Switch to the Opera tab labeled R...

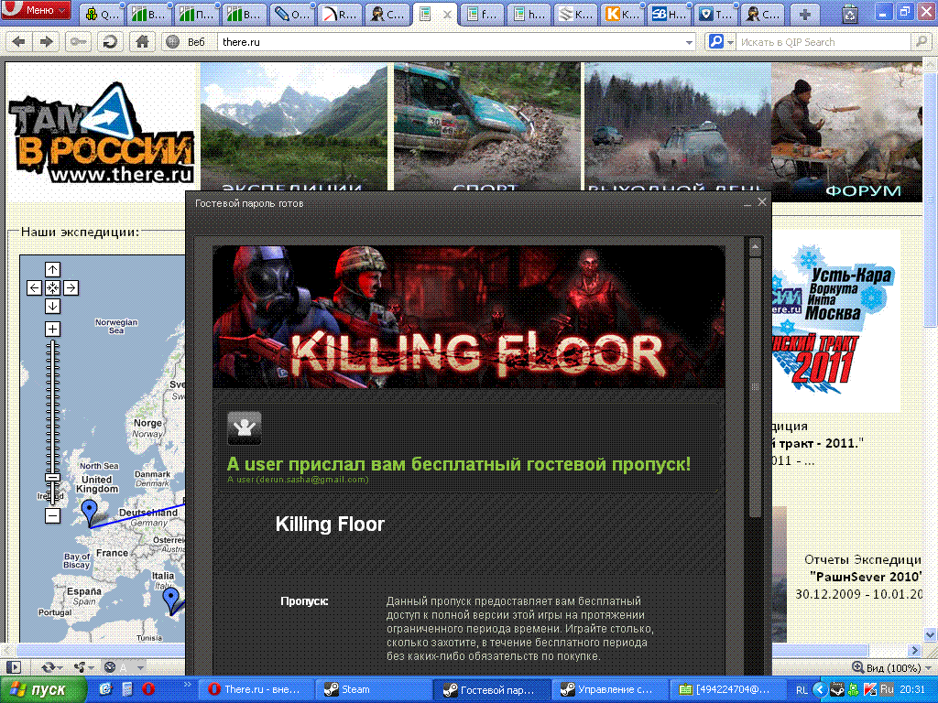tap(339, 15)
